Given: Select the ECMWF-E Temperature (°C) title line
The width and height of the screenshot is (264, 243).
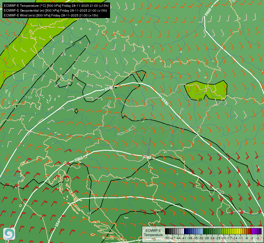Looking at the screenshot, I should (56, 6).
